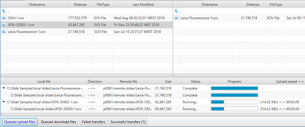Go up a folder in local panel
Viewport: 305px width, 127px height.
point(4,11)
